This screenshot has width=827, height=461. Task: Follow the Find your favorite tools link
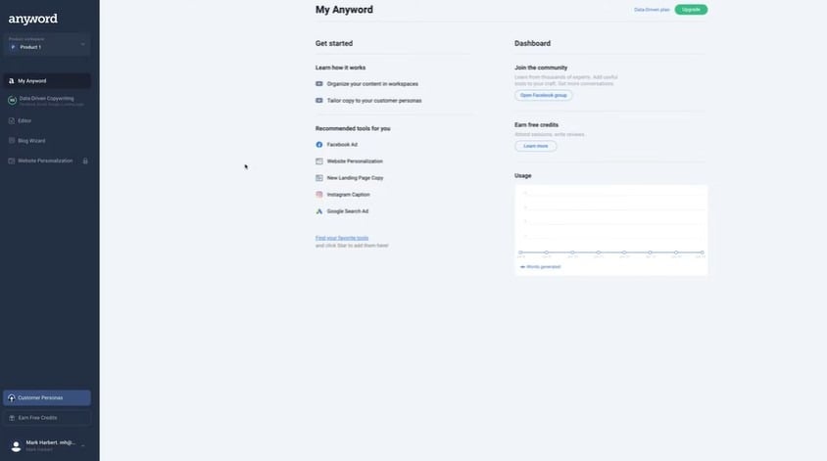[342, 238]
